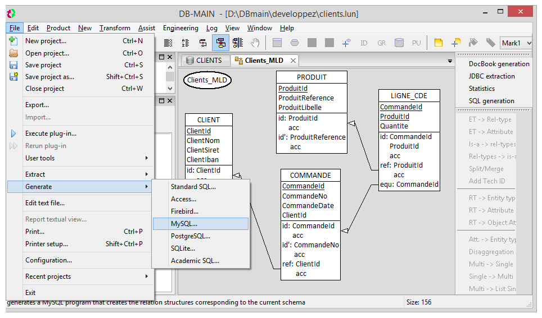Screen dimensions: 542x318
Task: Select the PRODUIT entity table header
Action: click(x=311, y=77)
